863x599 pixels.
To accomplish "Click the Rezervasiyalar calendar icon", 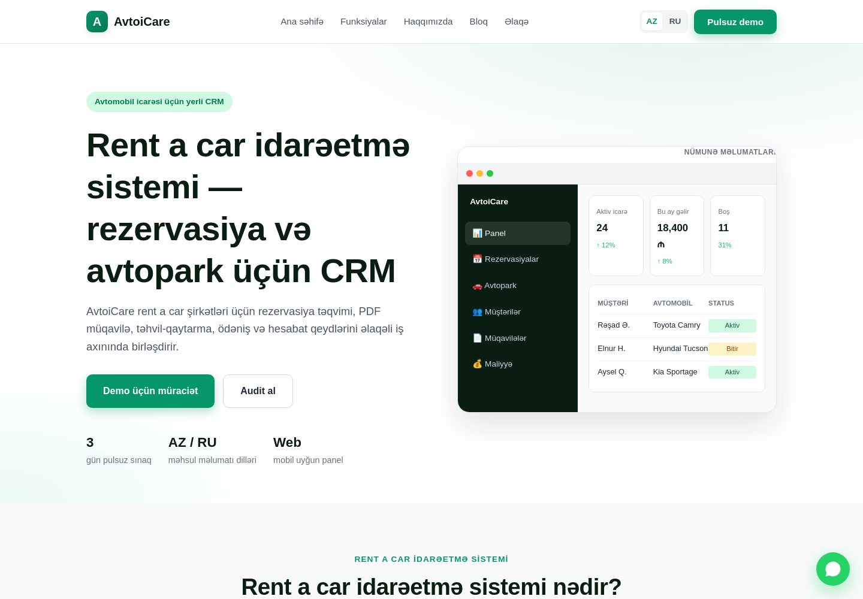I will [x=477, y=259].
